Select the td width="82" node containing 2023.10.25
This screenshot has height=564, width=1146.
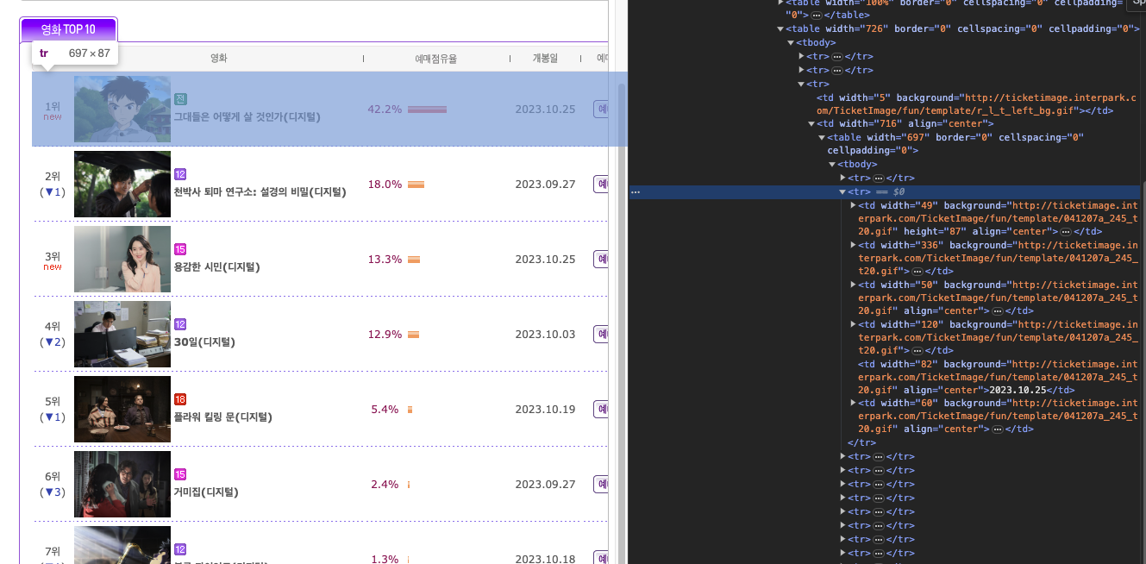[x=997, y=377]
